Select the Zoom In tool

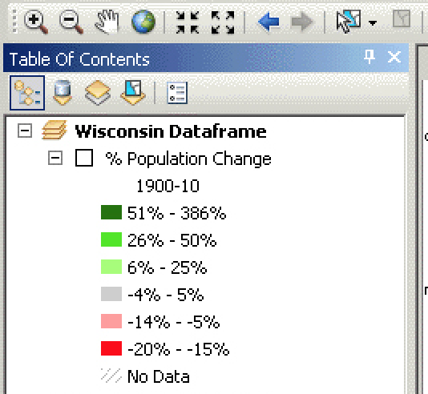click(x=36, y=22)
